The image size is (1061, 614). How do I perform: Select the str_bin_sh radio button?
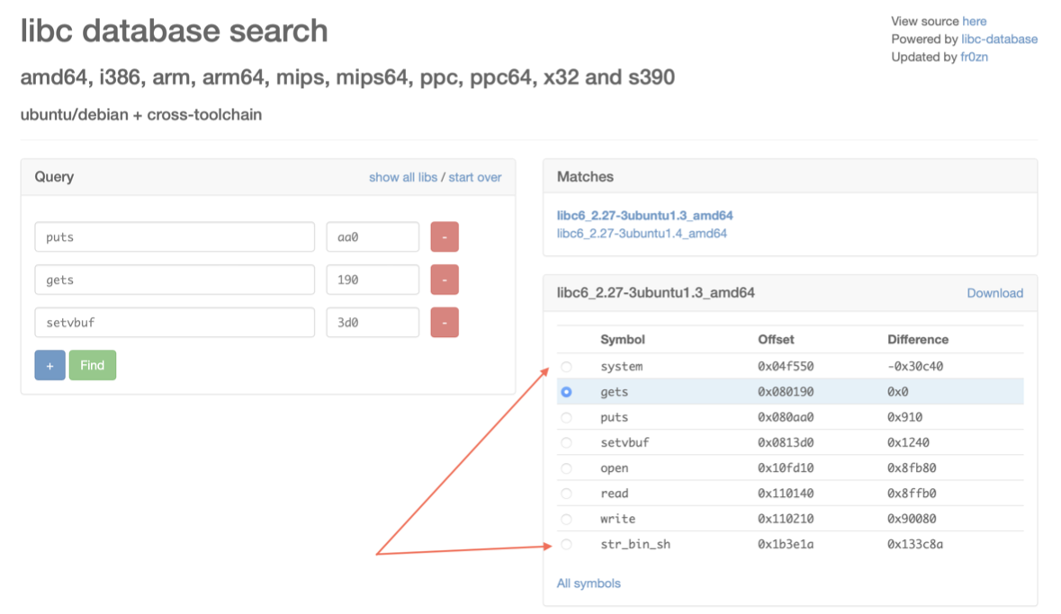point(566,545)
